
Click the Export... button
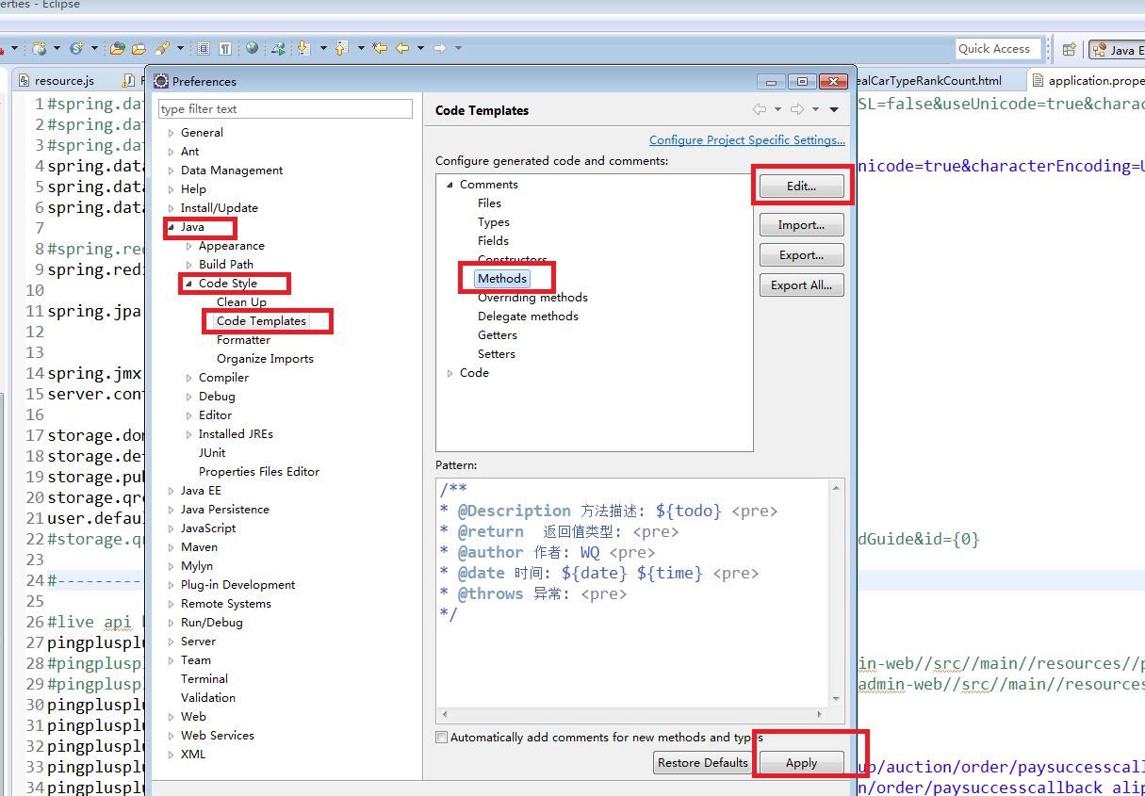[802, 255]
